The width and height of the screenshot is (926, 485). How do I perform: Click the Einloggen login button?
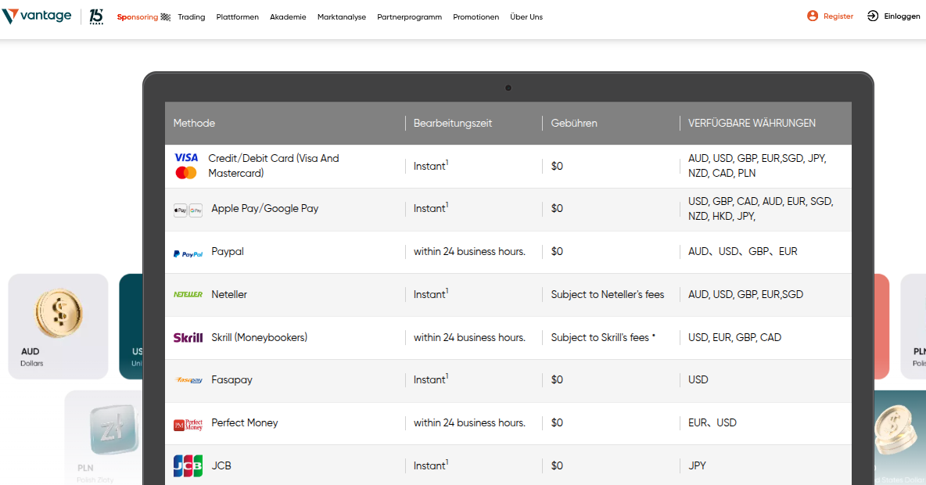(893, 16)
